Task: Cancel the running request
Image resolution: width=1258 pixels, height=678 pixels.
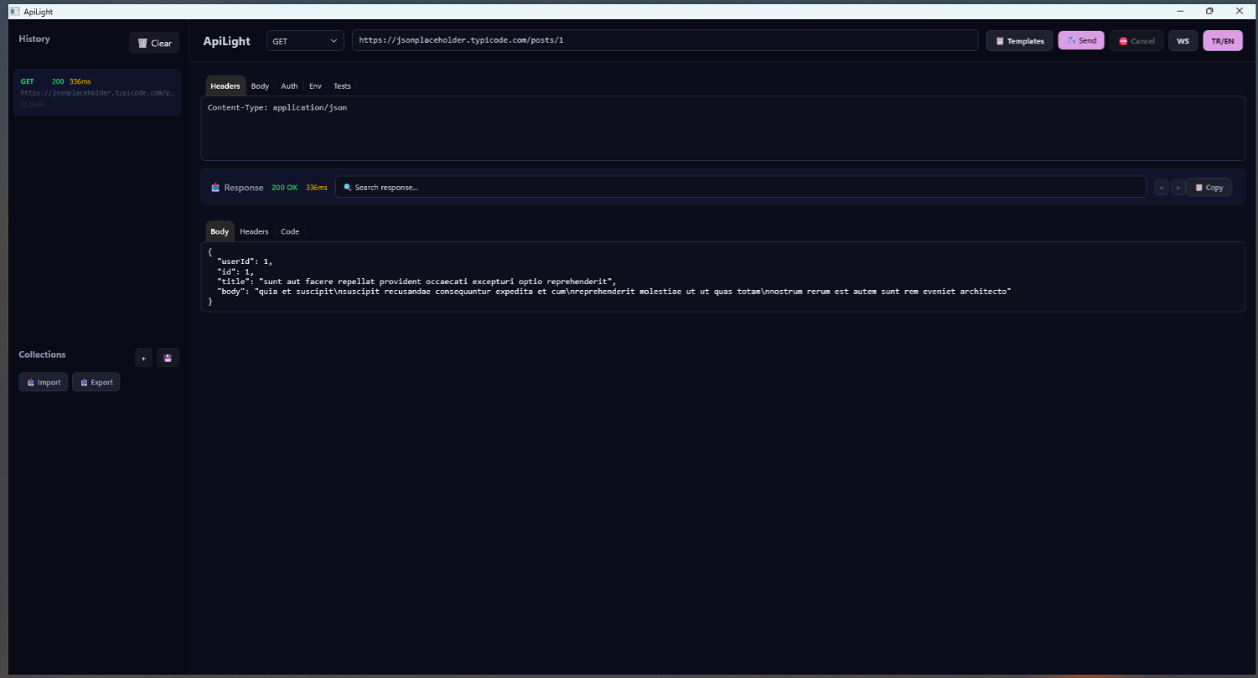Action: click(1136, 41)
